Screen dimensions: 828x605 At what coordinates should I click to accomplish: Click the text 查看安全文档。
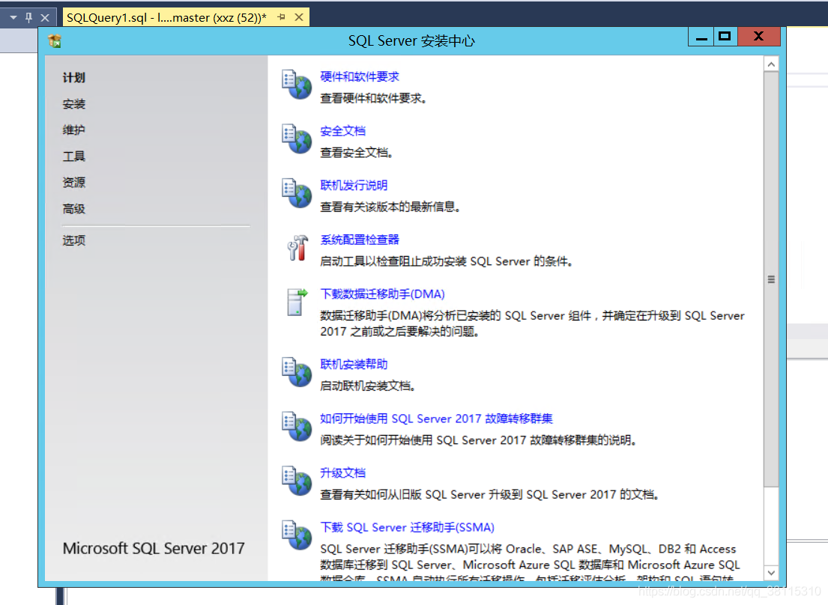(357, 153)
